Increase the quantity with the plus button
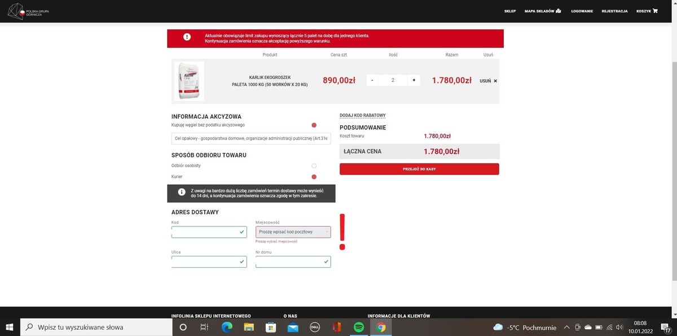 [414, 80]
